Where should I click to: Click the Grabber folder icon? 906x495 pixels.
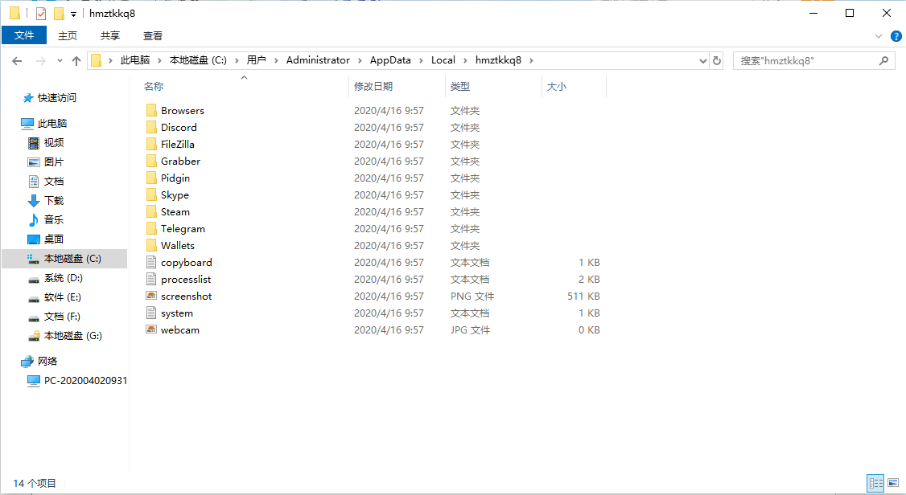pos(151,161)
